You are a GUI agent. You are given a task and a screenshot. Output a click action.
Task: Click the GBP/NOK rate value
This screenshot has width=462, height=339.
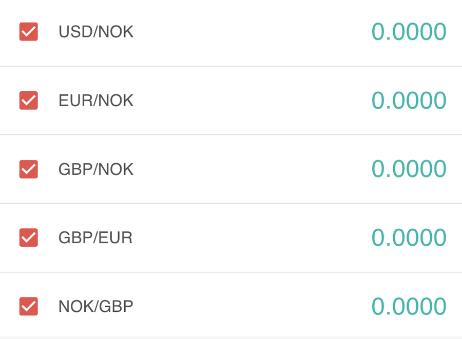[409, 169]
